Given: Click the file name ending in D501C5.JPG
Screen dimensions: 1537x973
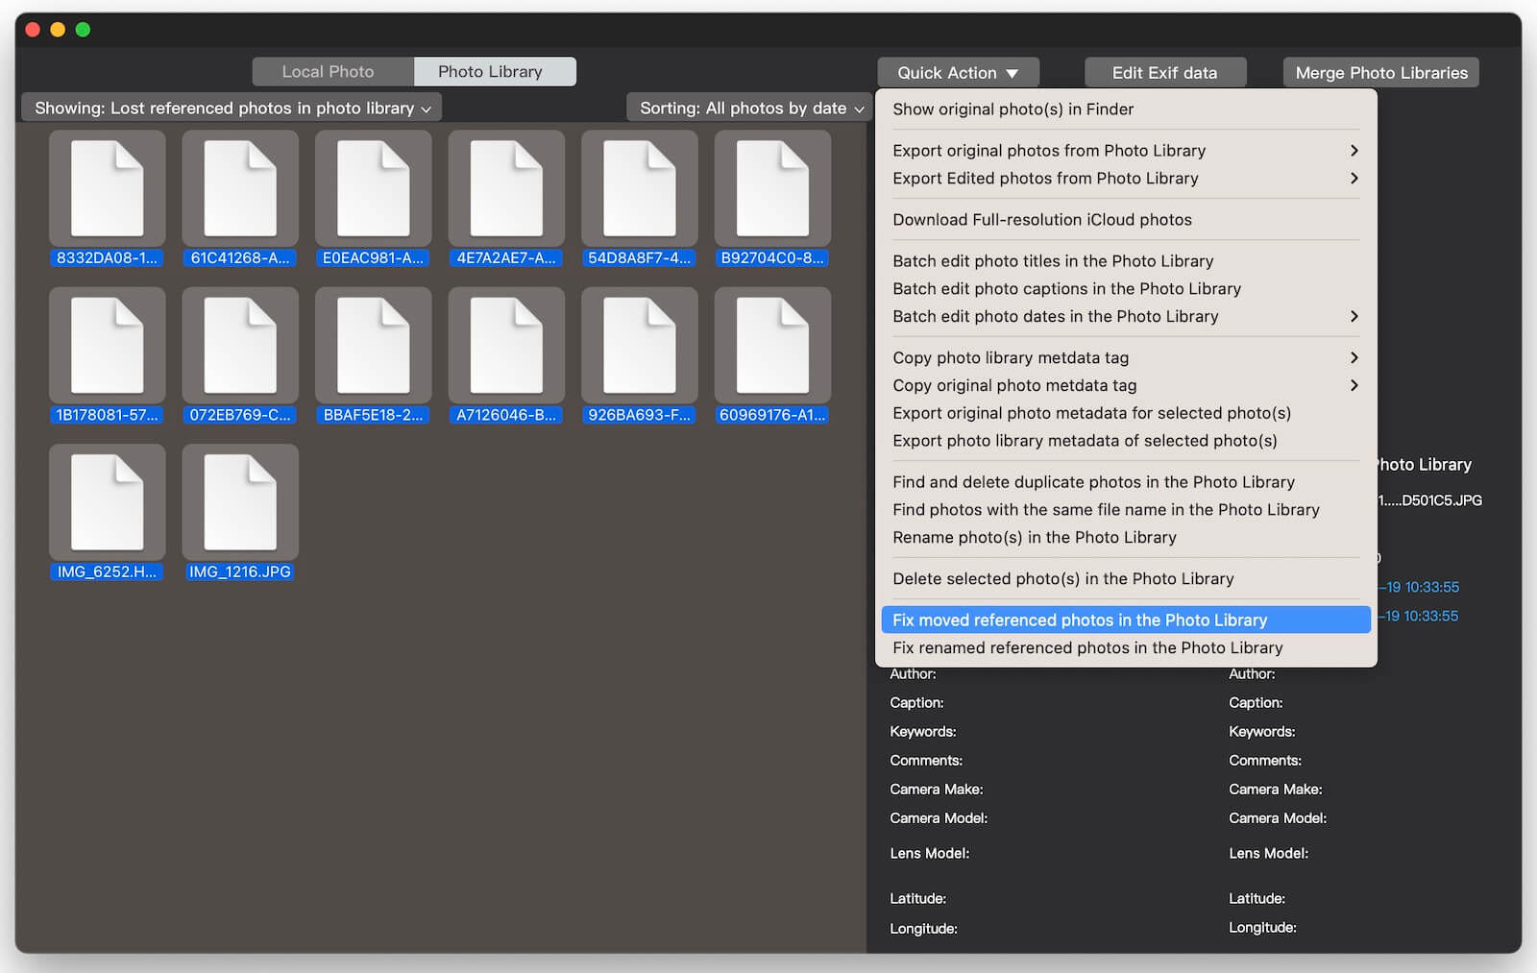Looking at the screenshot, I should [1430, 500].
